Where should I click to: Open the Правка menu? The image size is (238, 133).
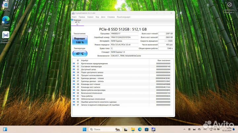[x=82, y=17]
